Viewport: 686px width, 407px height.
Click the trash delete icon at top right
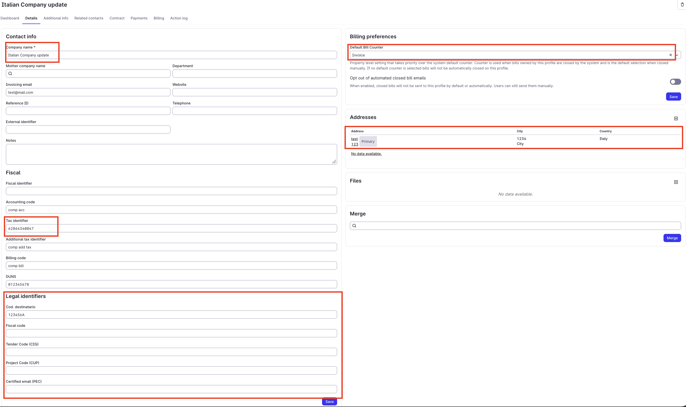pyautogui.click(x=682, y=5)
